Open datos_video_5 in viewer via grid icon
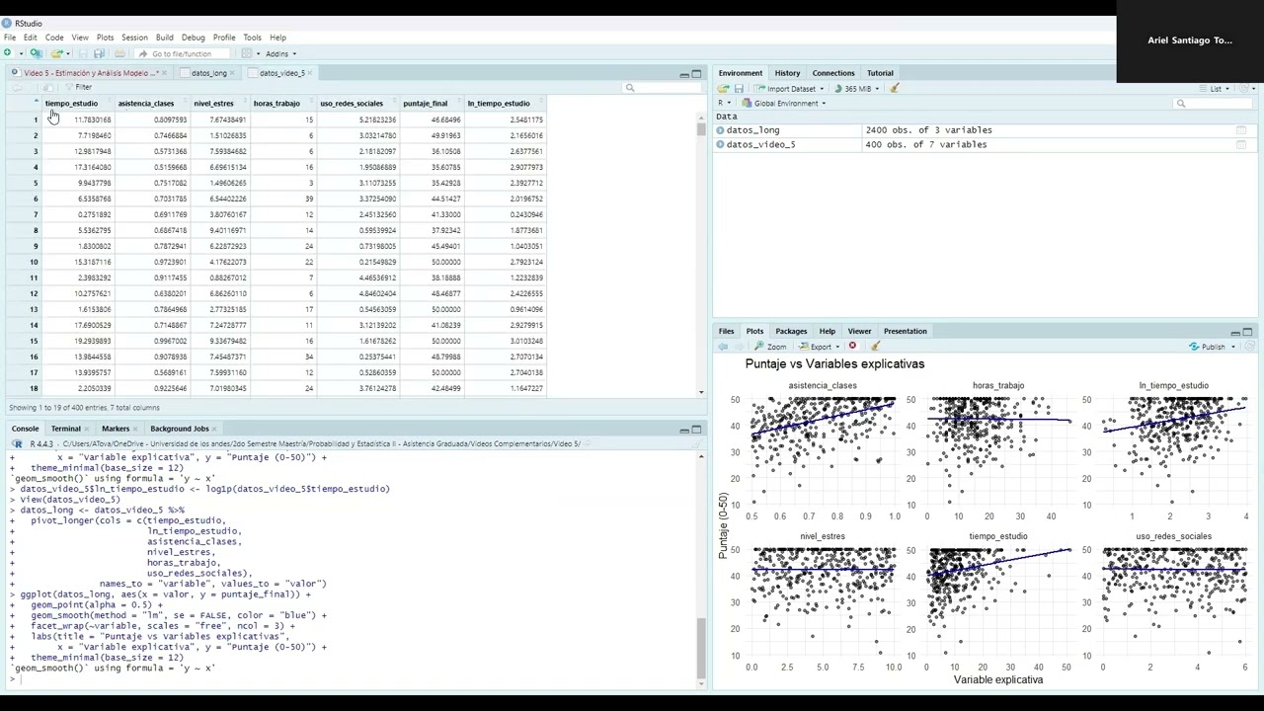This screenshot has height=711, width=1264. (1241, 144)
